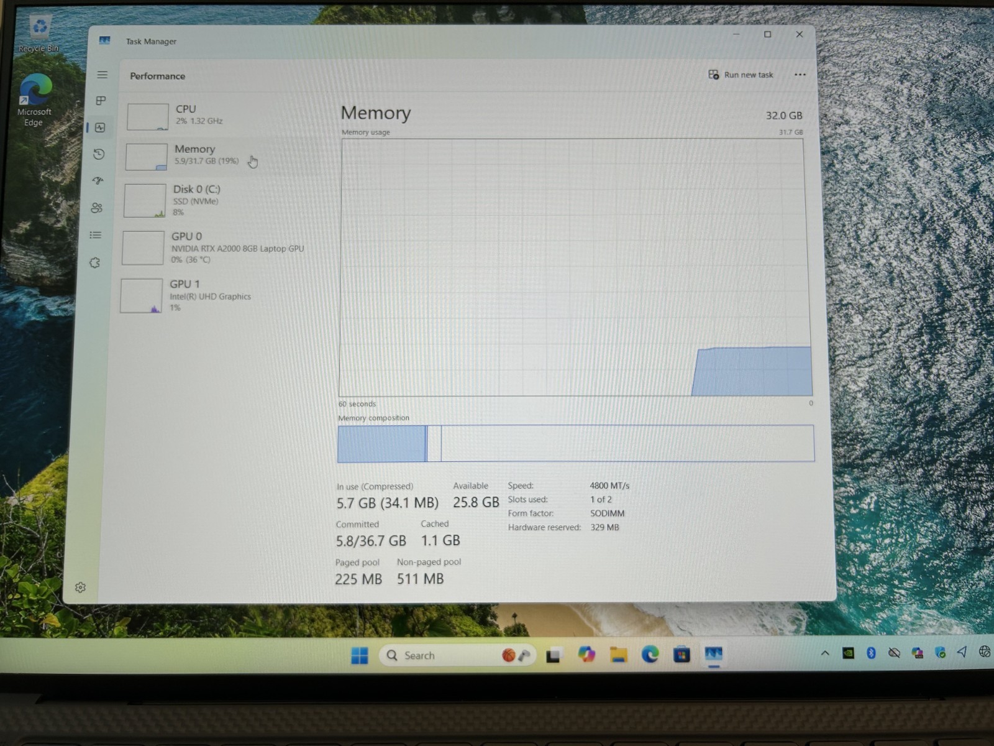Click the Memory composition bar
The width and height of the screenshot is (994, 746).
[576, 443]
